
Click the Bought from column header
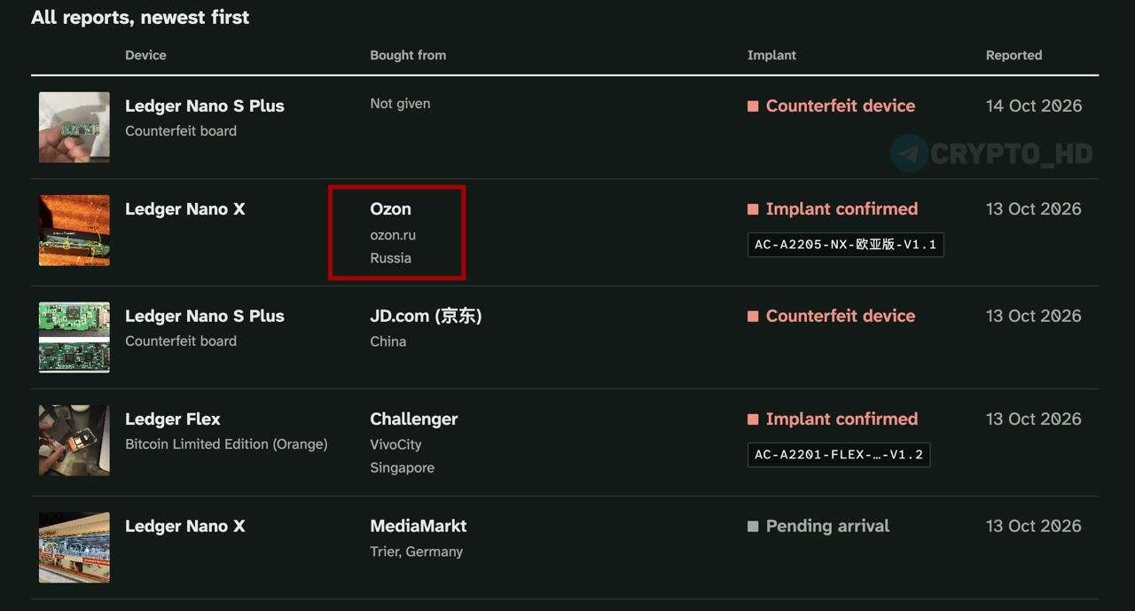point(408,55)
